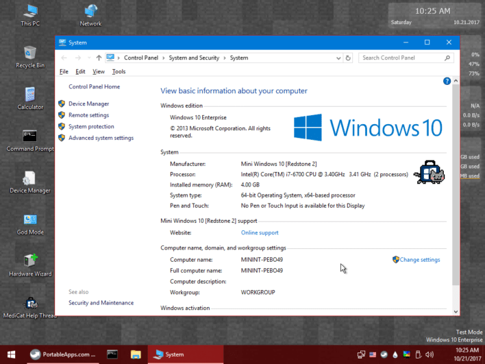This screenshot has height=364, width=485.
Task: Open Network desktop icon
Action: pos(90,16)
